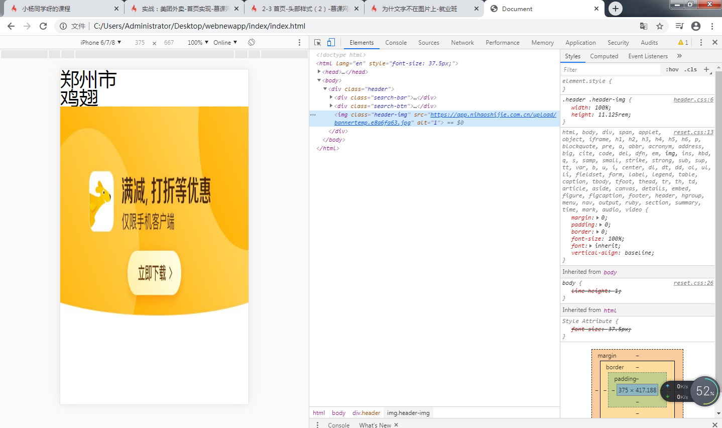Select body in the breadcrumb bar
This screenshot has width=722, height=428.
pos(338,413)
